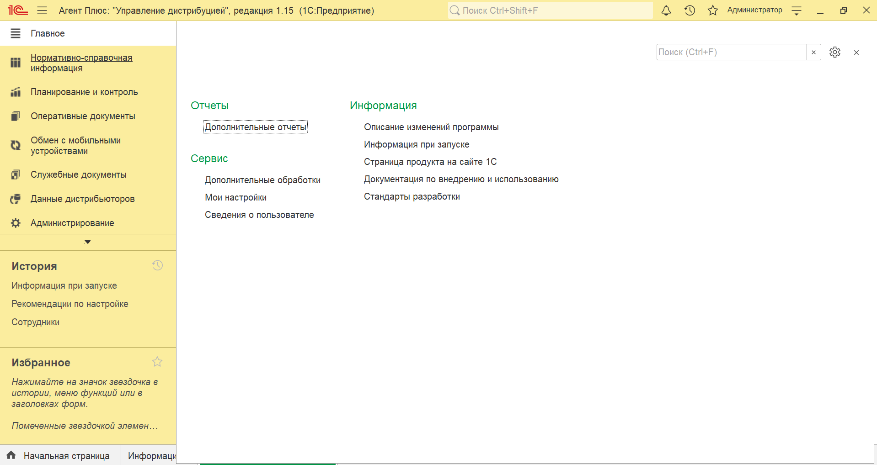Open Описание изменений программы
877x465 pixels.
tap(431, 127)
